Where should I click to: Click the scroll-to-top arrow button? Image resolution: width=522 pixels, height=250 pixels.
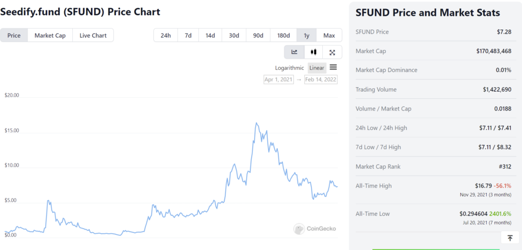click(510, 237)
